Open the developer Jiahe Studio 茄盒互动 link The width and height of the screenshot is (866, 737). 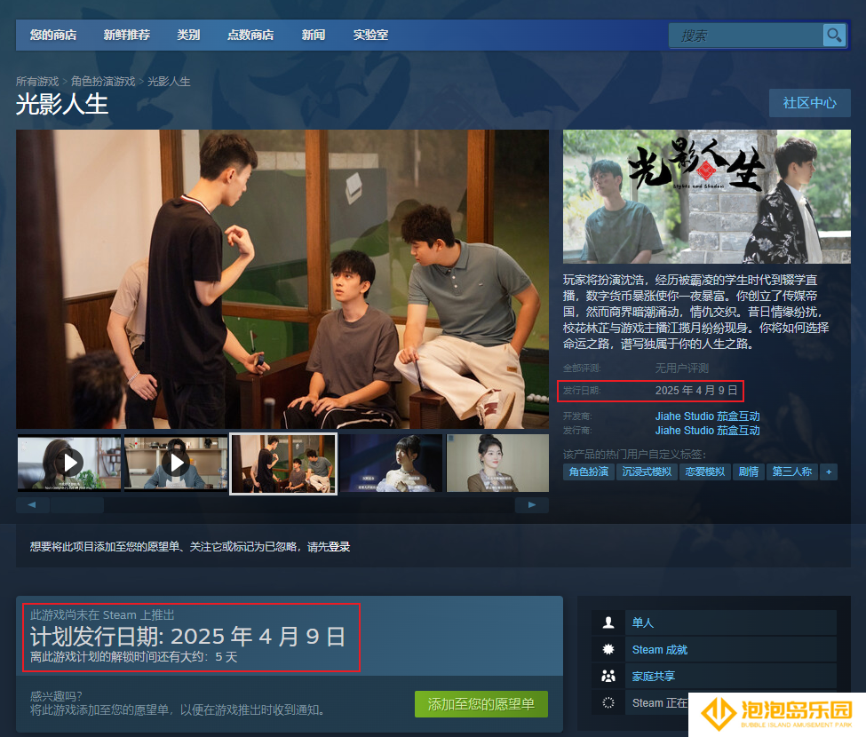point(708,416)
